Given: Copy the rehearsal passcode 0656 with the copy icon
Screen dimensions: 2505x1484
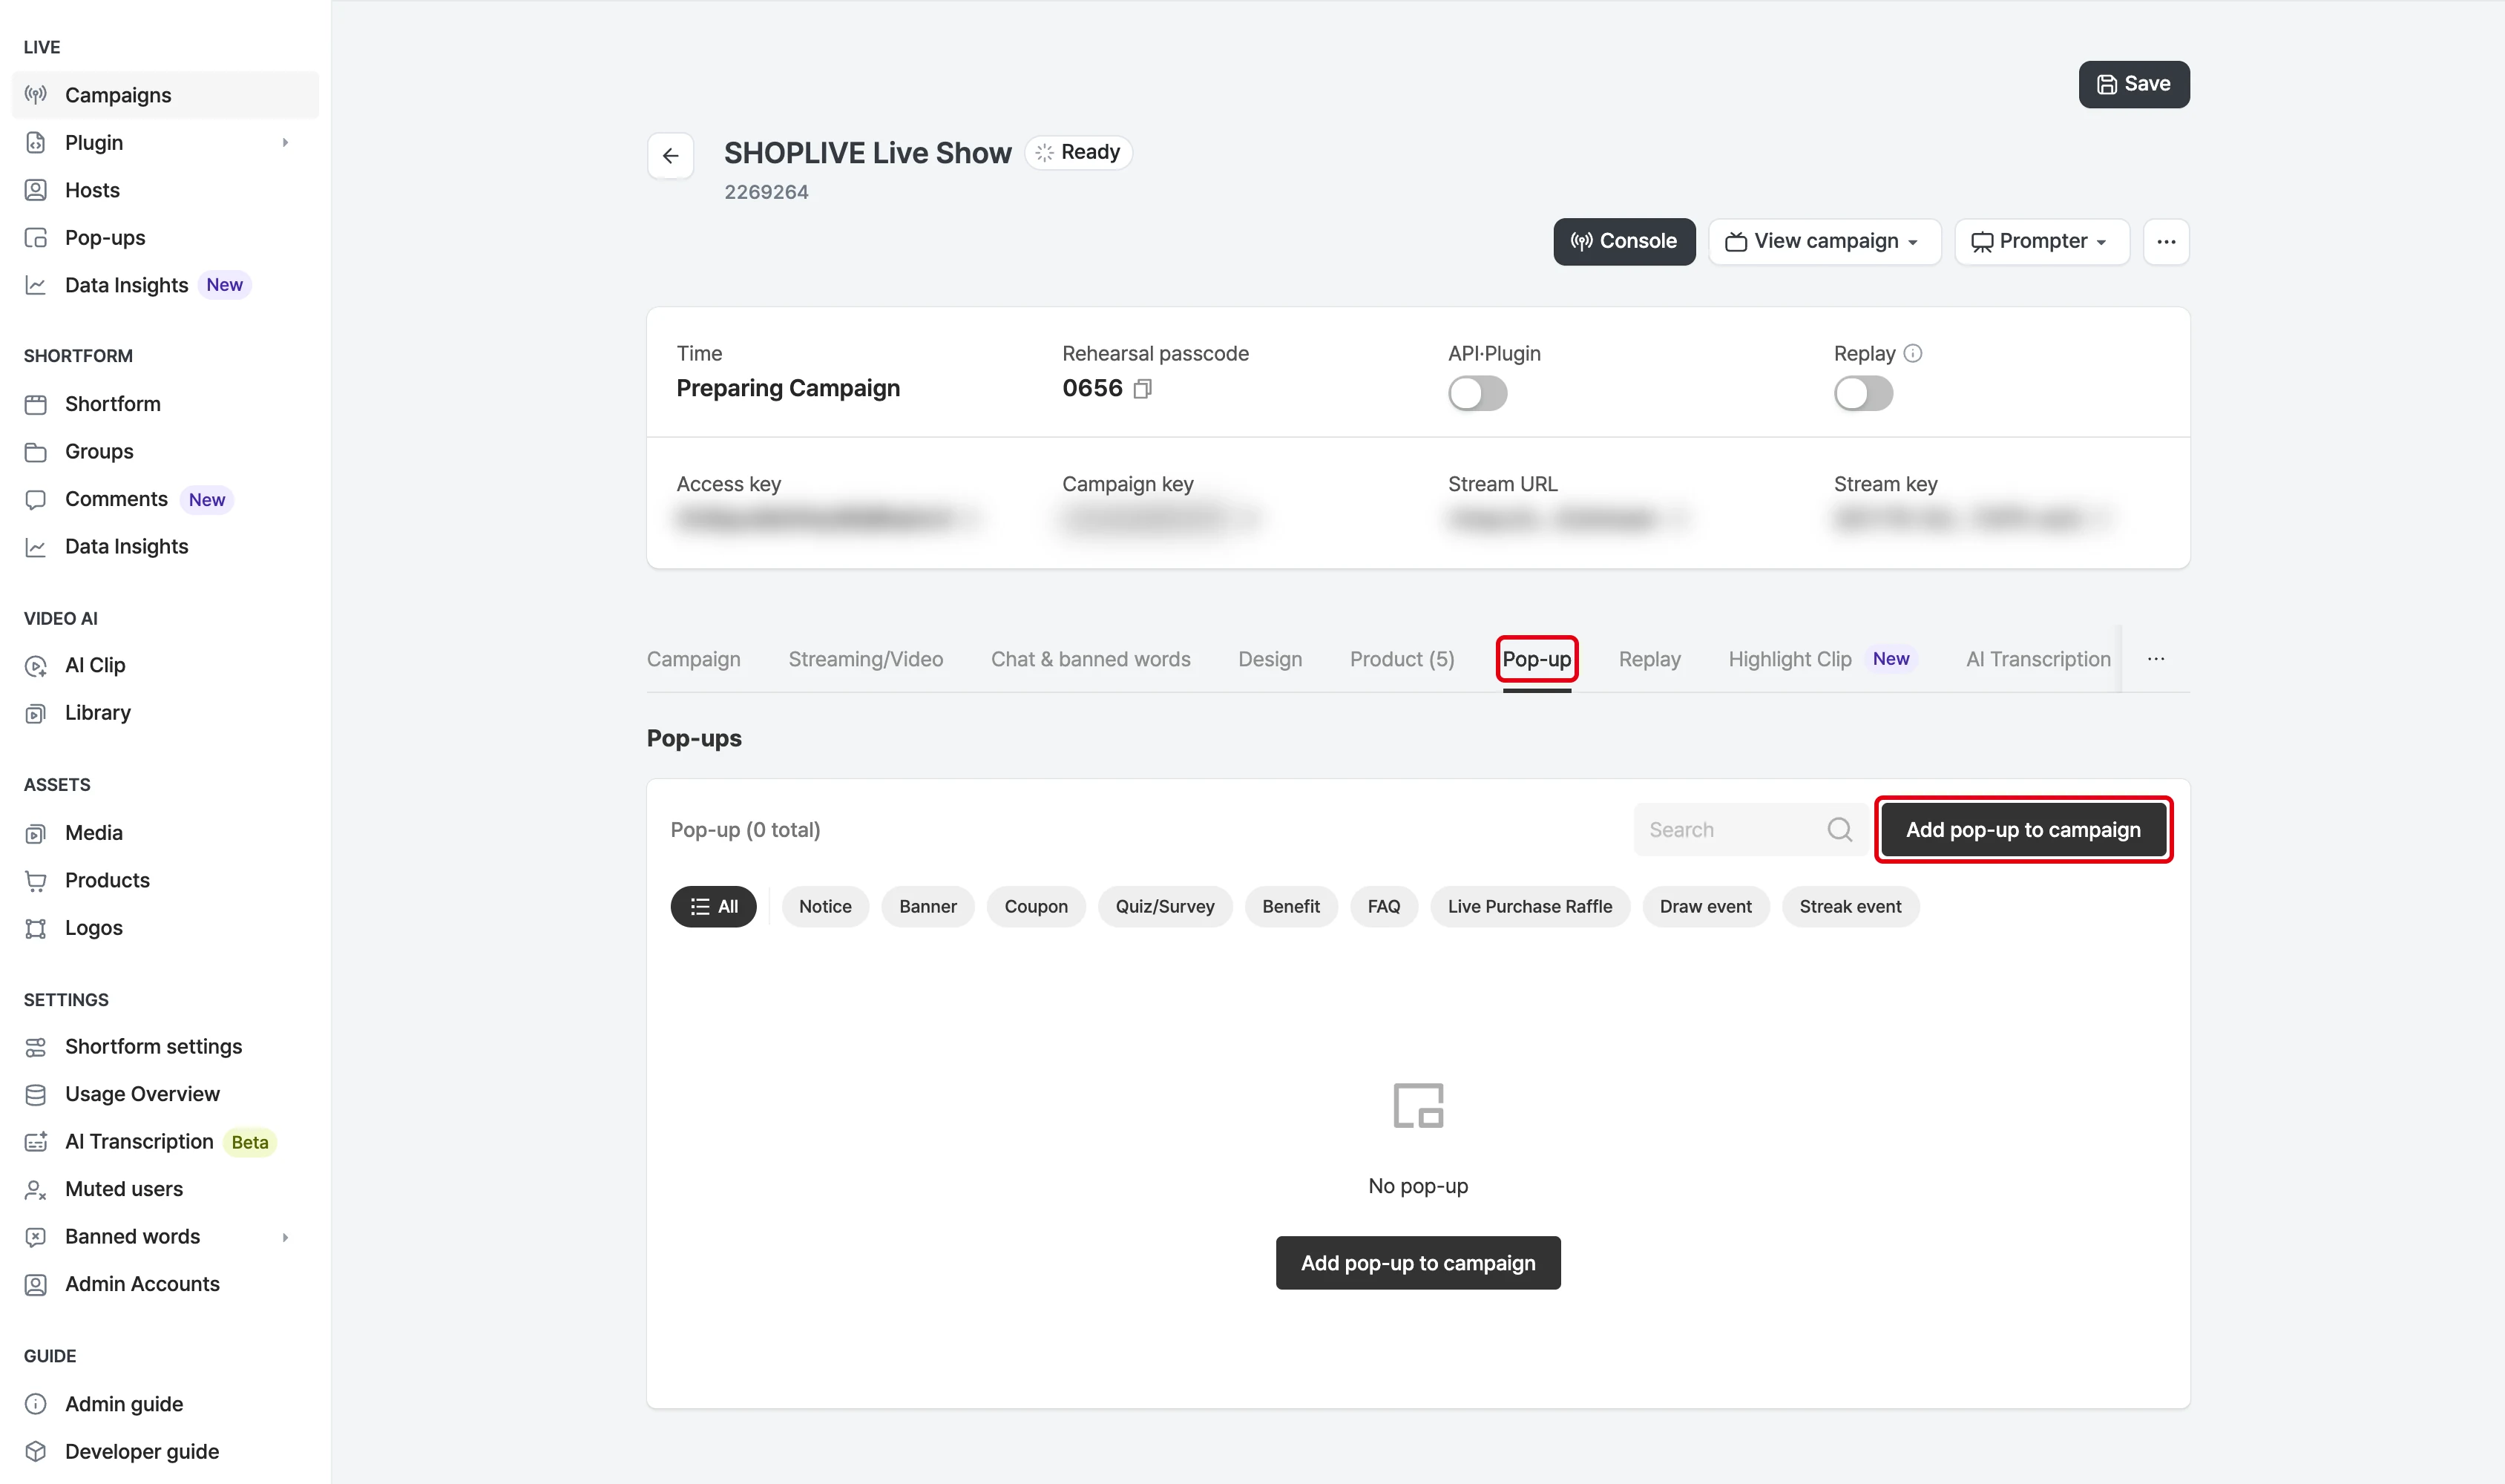Looking at the screenshot, I should pyautogui.click(x=1142, y=389).
